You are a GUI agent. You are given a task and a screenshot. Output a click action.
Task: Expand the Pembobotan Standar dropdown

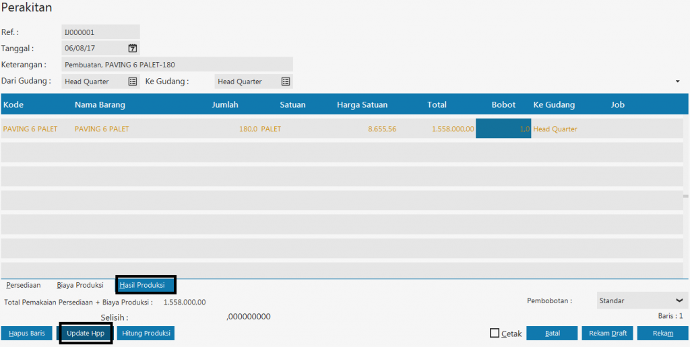click(x=678, y=301)
